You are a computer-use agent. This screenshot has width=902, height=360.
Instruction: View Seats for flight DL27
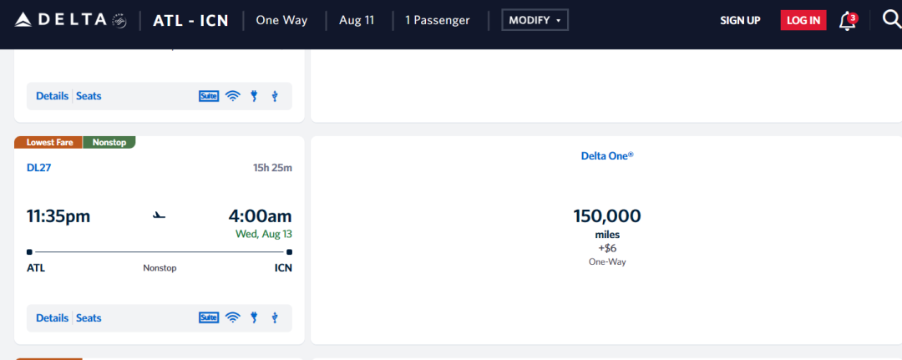pos(89,317)
